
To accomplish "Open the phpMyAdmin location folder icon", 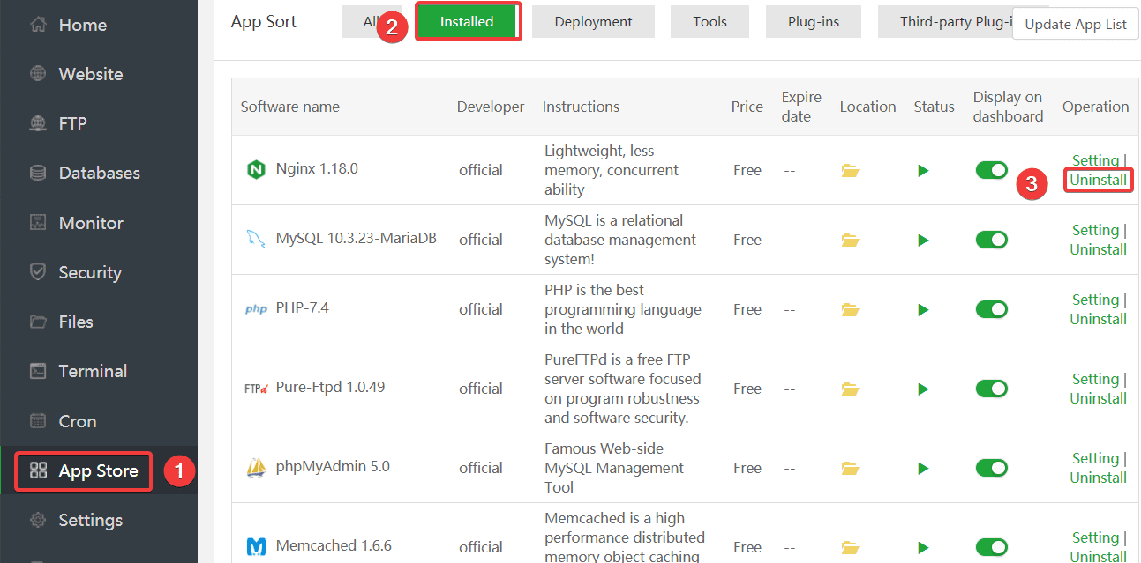I will point(850,468).
